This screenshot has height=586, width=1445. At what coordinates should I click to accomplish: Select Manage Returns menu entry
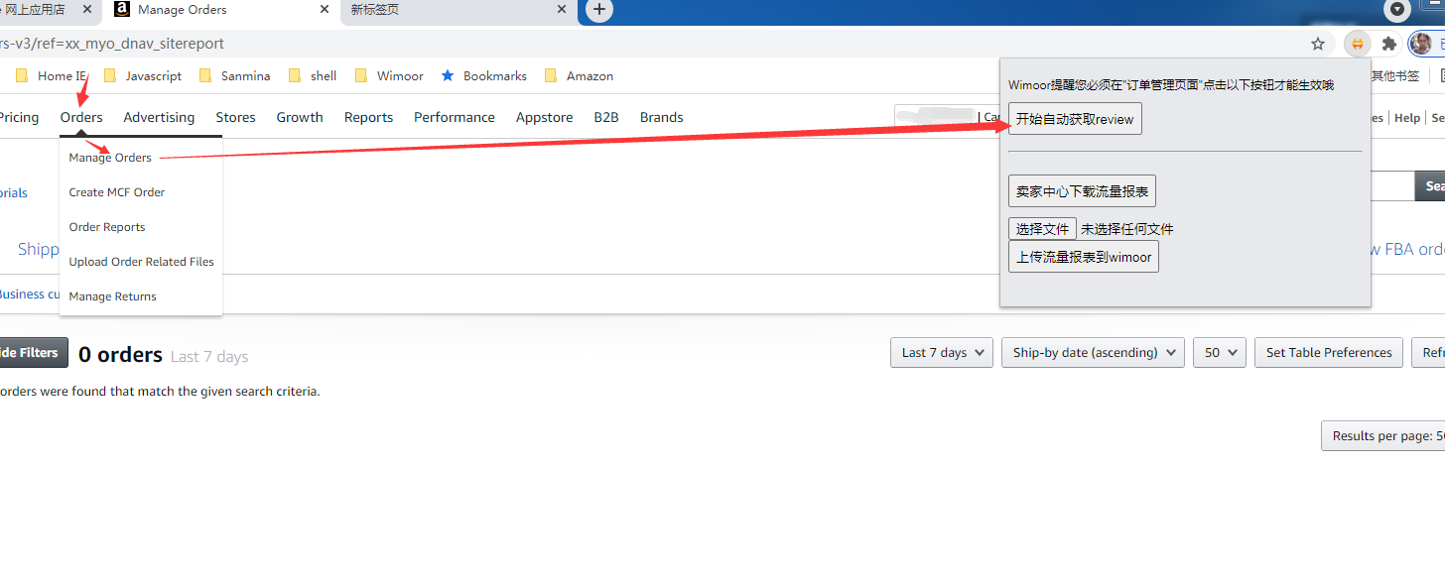tap(113, 296)
